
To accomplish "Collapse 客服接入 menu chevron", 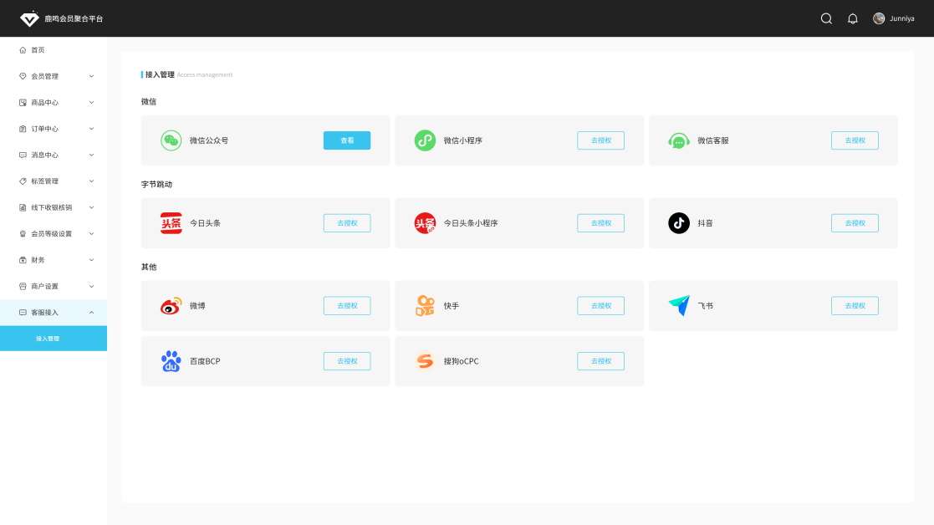I will [91, 312].
